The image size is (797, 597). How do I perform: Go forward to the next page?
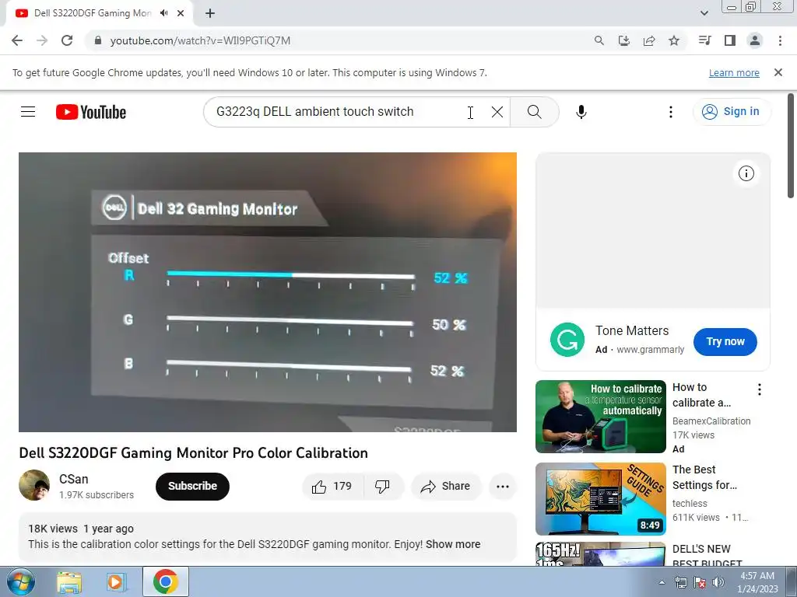click(x=42, y=40)
